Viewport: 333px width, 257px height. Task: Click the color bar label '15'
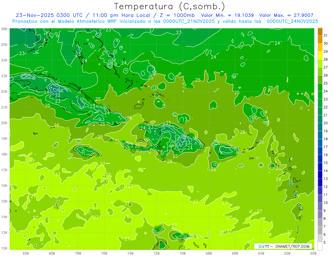pos(326,163)
